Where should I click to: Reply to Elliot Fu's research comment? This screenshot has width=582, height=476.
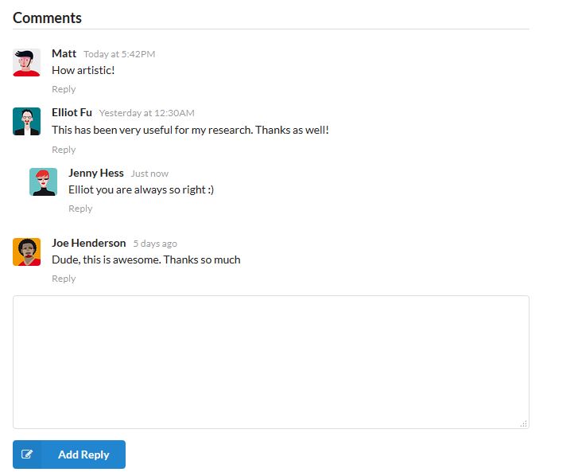(64, 150)
